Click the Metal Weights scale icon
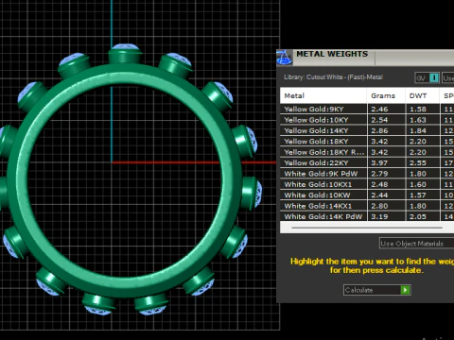The width and height of the screenshot is (454, 340). [284, 58]
